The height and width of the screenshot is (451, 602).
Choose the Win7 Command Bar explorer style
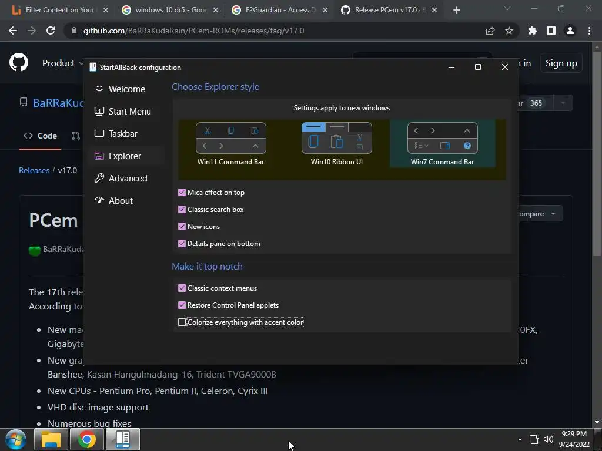(442, 144)
